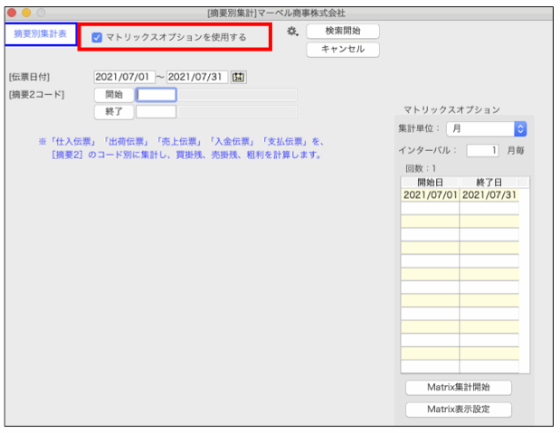This screenshot has height=433, width=560.
Task: Minimize window with yellow button
Action: point(26,13)
